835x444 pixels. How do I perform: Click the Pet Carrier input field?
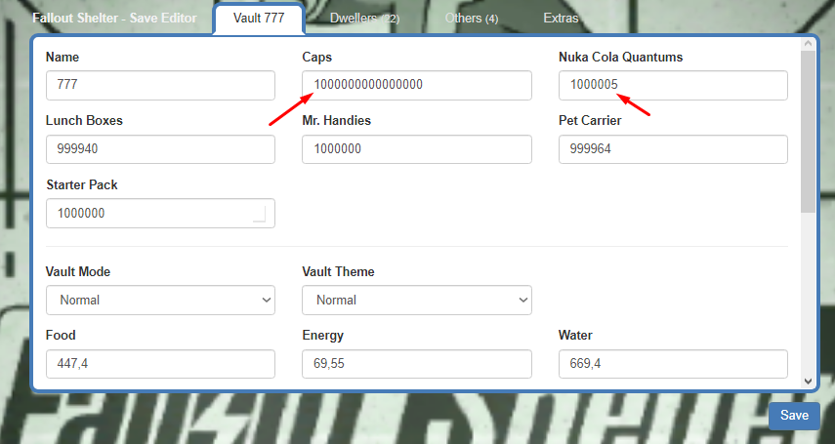pos(673,149)
